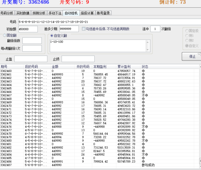Click the 累计盈利 column header

pyautogui.click(x=128, y=67)
